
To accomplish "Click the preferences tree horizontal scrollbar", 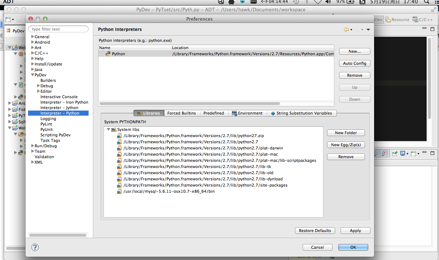I will [x=58, y=235].
